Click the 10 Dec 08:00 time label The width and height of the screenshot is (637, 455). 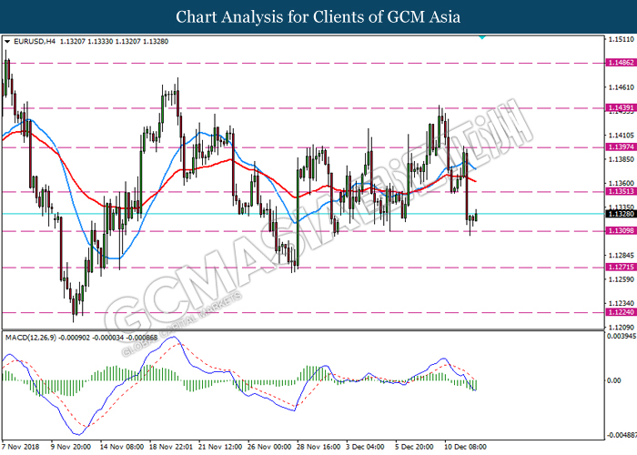coord(466,447)
